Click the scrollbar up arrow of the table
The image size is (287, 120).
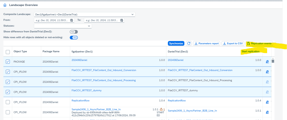point(273,58)
